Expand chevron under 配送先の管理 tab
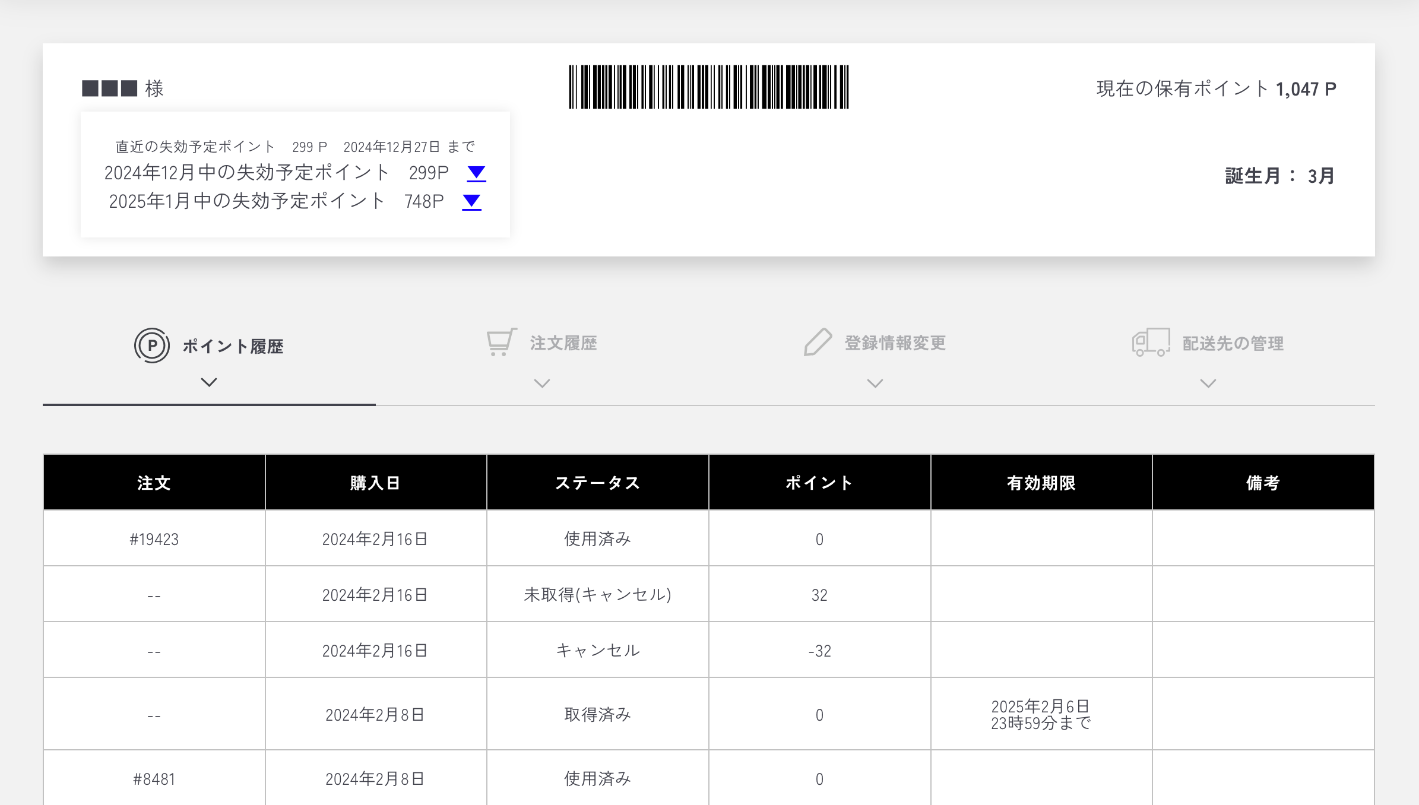Viewport: 1419px width, 805px height. 1208,384
